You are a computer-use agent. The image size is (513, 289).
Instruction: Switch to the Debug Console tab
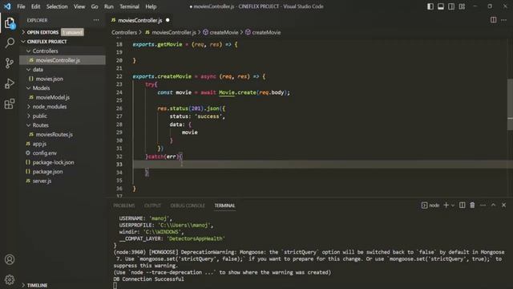coord(188,206)
